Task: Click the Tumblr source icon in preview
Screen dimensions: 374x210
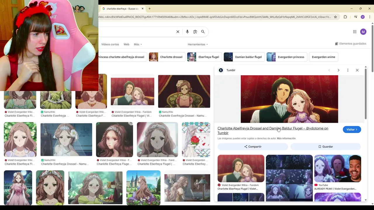Action: tap(221, 70)
